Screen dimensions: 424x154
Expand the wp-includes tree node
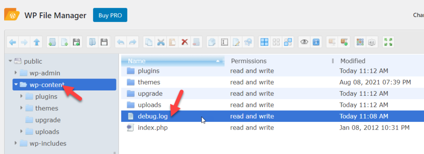pyautogui.click(x=16, y=143)
